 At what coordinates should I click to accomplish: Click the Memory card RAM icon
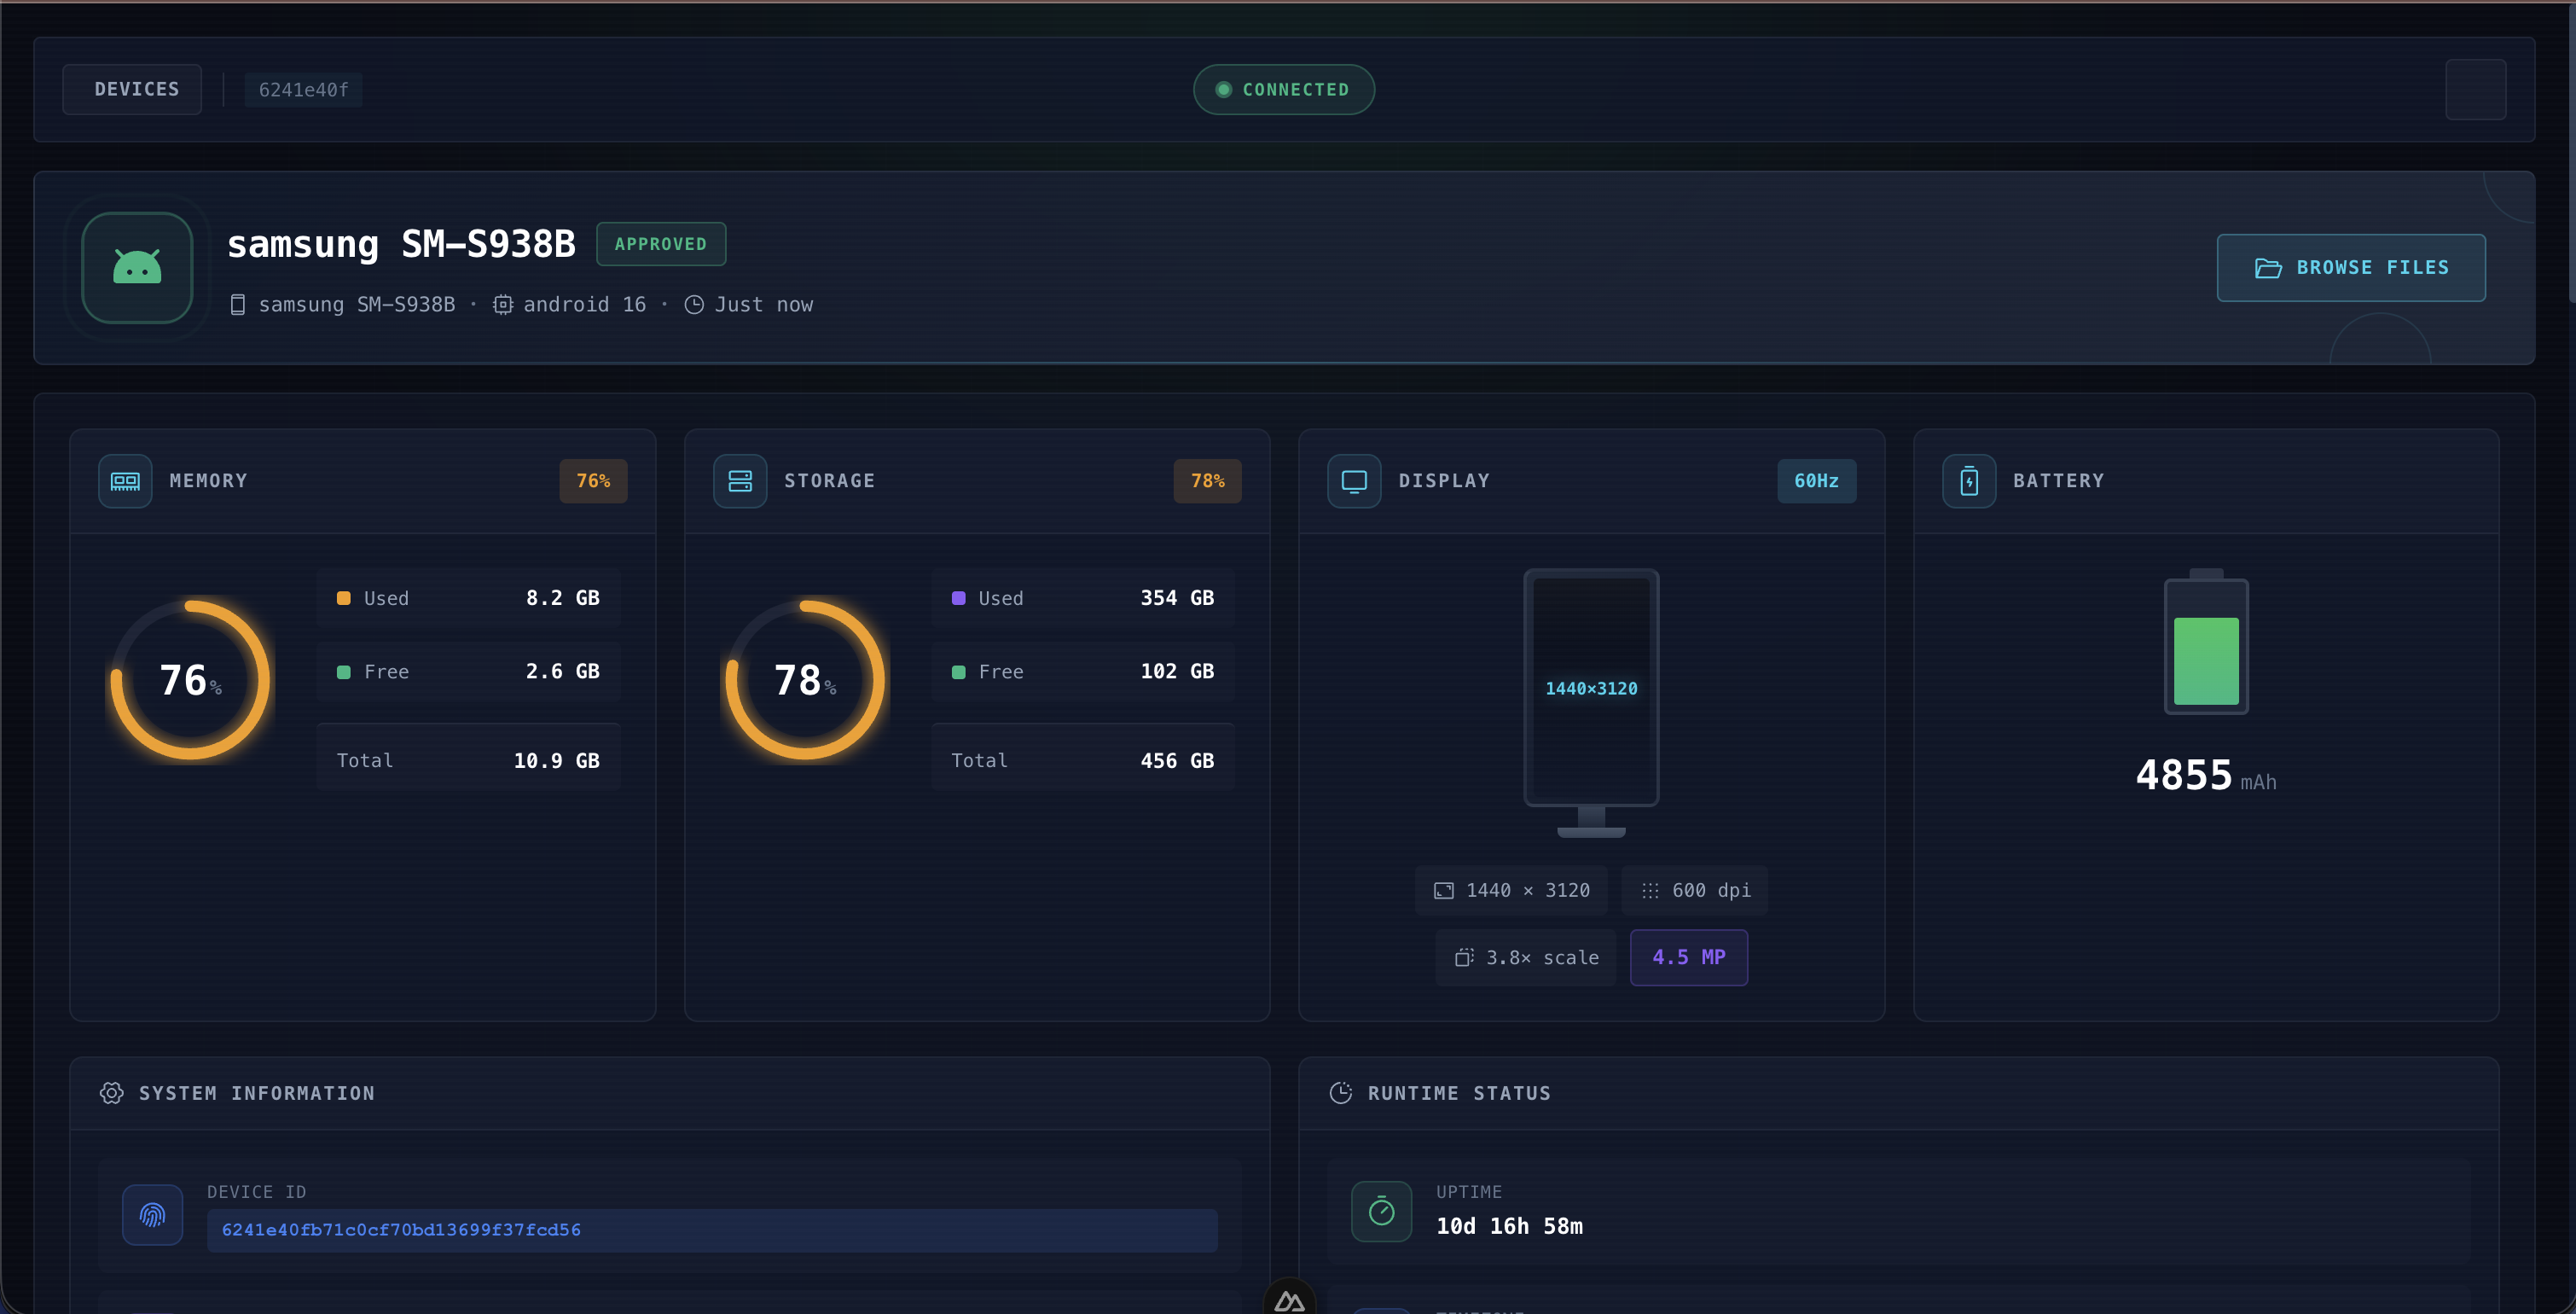(125, 481)
